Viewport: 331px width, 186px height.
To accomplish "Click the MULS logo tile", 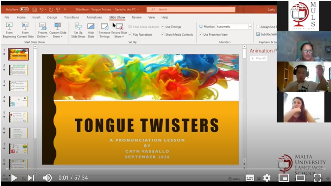I will point(304,16).
